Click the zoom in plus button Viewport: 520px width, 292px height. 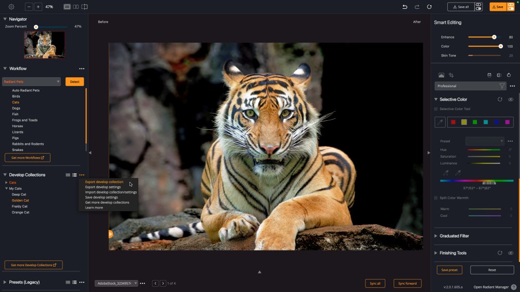point(38,7)
